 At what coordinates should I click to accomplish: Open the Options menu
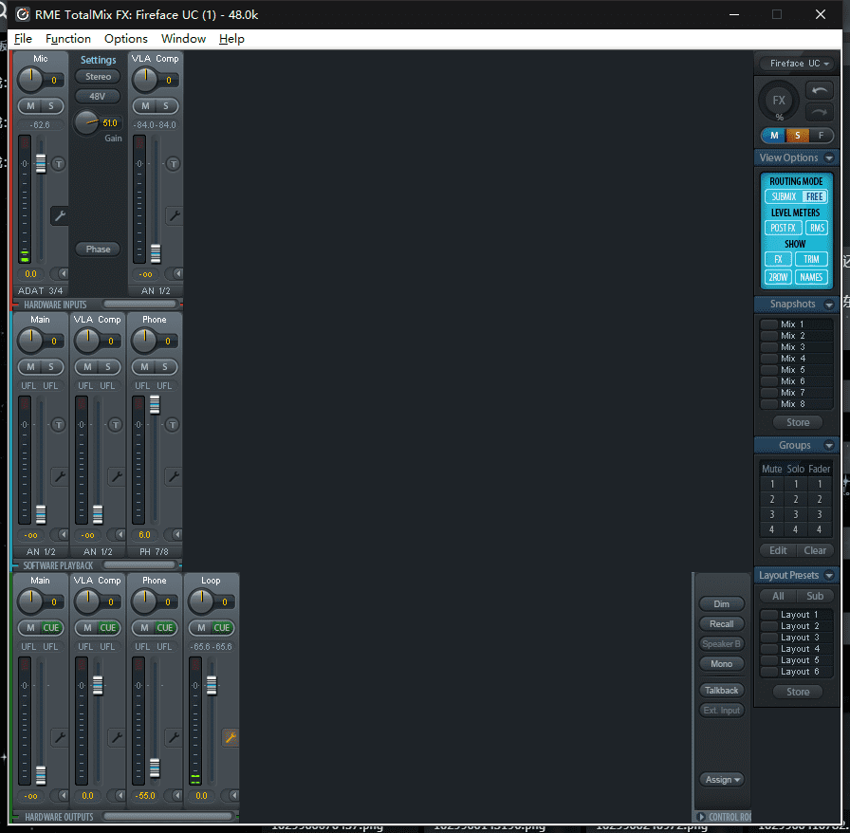click(126, 39)
